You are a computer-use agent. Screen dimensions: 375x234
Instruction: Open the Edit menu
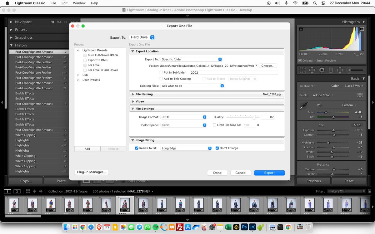point(64,3)
